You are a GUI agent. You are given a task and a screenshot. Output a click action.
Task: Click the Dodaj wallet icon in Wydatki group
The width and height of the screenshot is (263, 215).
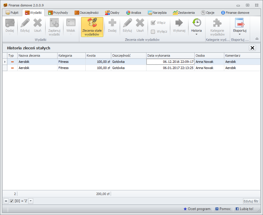coord(10,23)
